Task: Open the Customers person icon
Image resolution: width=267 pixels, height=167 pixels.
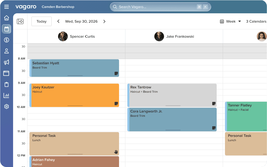Action: point(7,51)
